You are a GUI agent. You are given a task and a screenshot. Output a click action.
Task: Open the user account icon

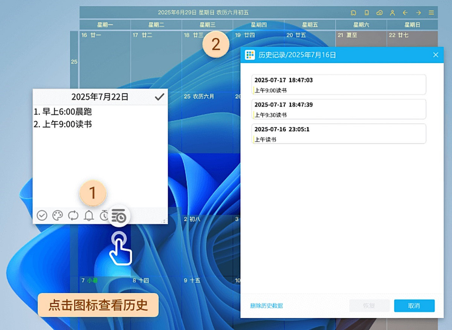click(x=392, y=12)
